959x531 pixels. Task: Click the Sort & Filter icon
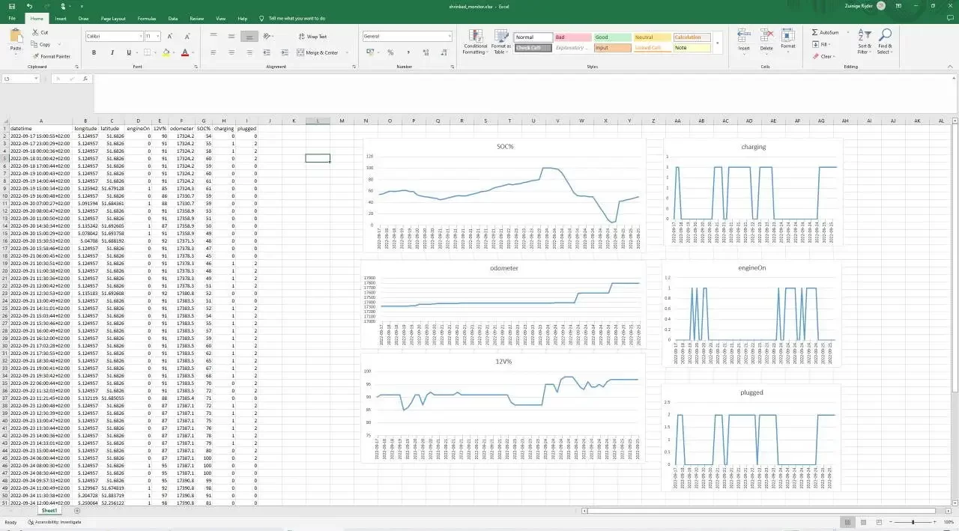[x=864, y=36]
